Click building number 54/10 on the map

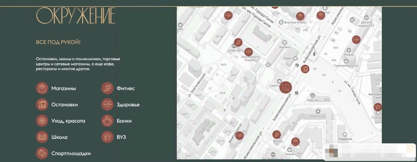pos(219,36)
